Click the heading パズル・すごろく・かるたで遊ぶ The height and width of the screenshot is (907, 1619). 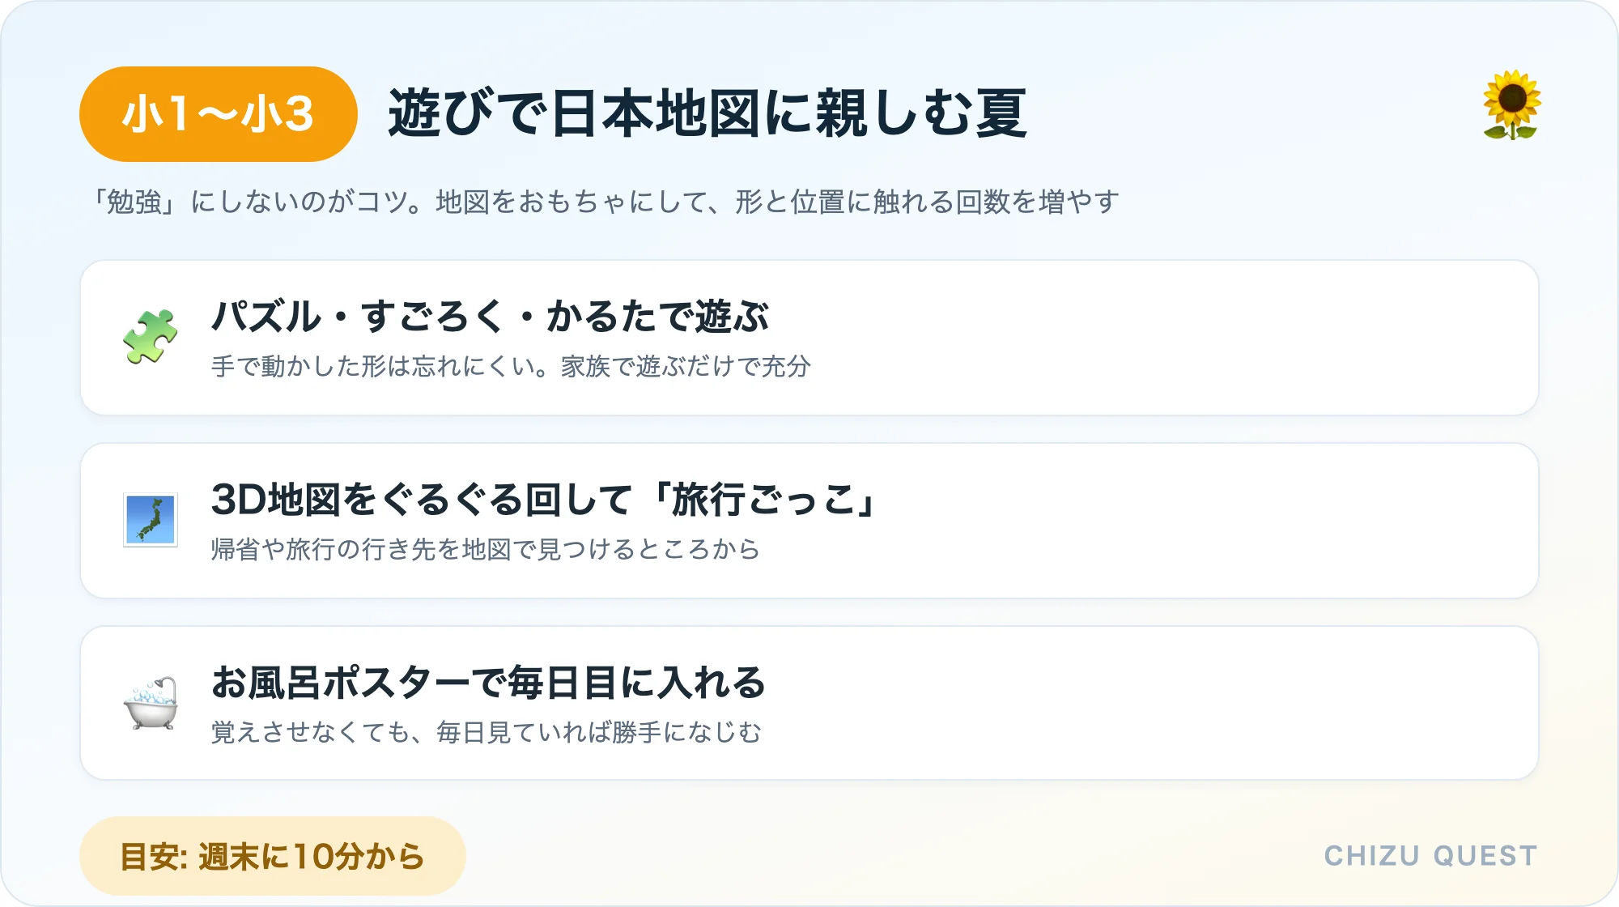[490, 316]
